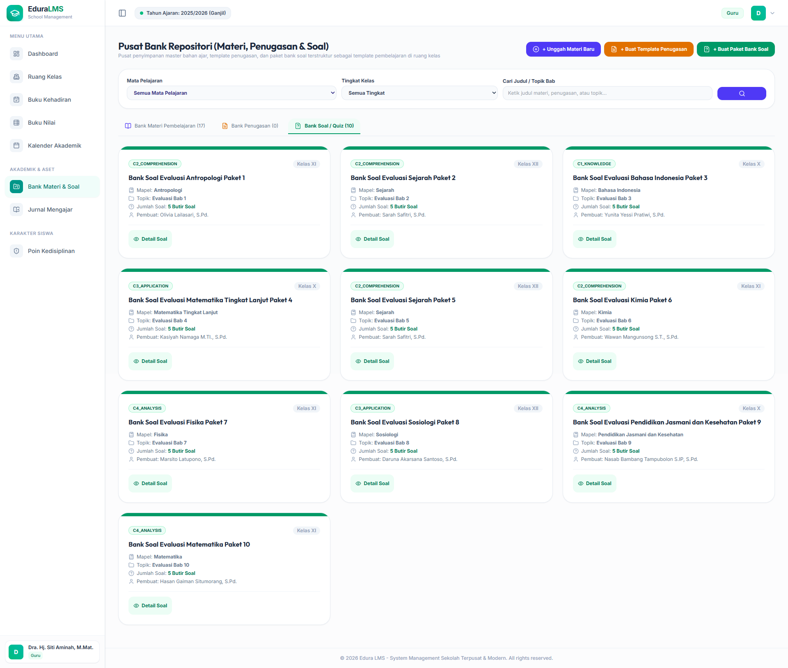This screenshot has width=788, height=668.
Task: Open Detail Soal for Matematika Tingkat Lanjut Paket 4
Action: pyautogui.click(x=150, y=361)
